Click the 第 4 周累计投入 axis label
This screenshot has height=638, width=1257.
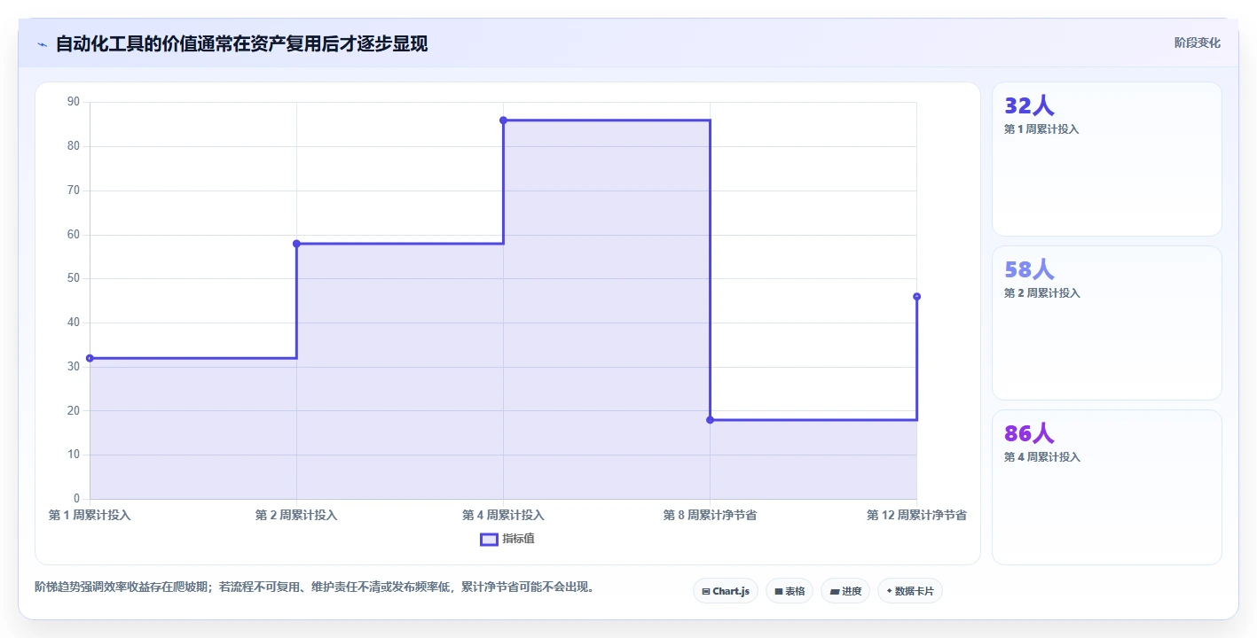point(503,515)
